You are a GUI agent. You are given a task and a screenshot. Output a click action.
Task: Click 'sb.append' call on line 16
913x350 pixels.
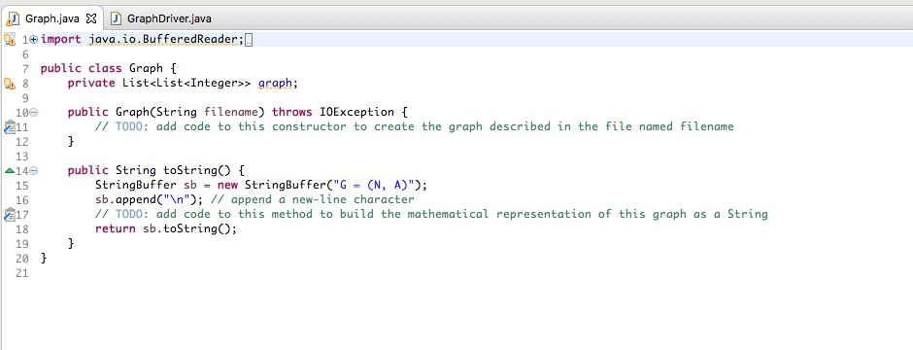125,199
